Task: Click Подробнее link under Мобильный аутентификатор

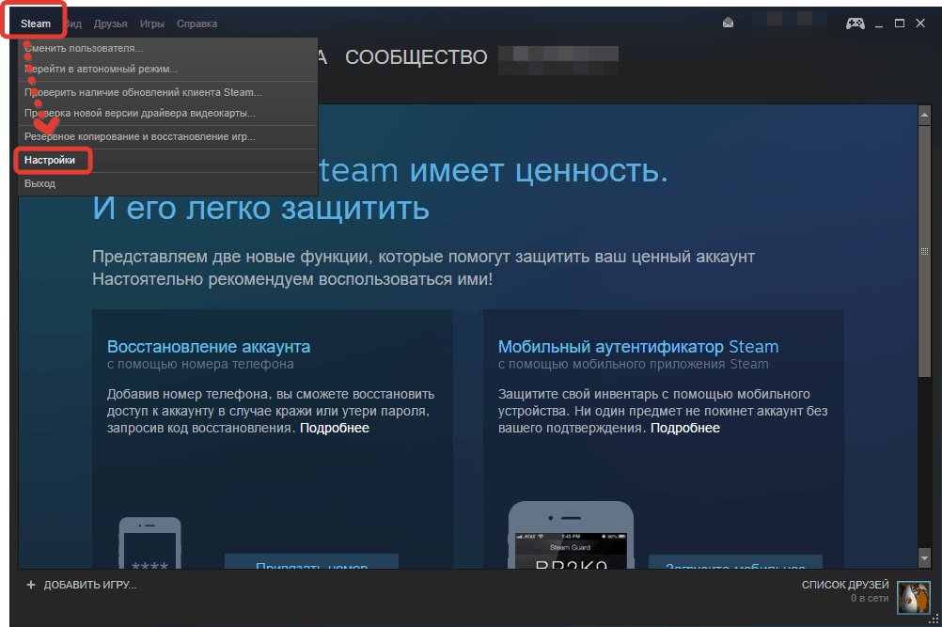Action: click(x=684, y=429)
